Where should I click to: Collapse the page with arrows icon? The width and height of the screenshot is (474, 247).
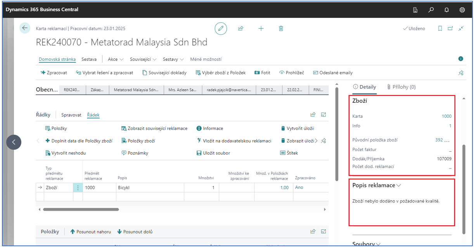click(x=461, y=28)
